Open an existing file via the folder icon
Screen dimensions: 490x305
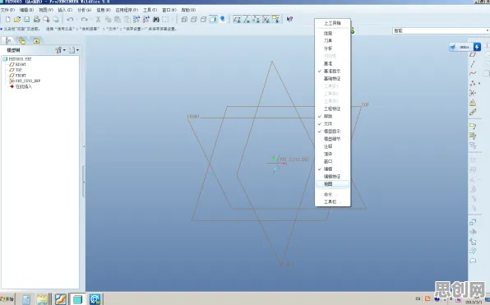tap(17, 20)
